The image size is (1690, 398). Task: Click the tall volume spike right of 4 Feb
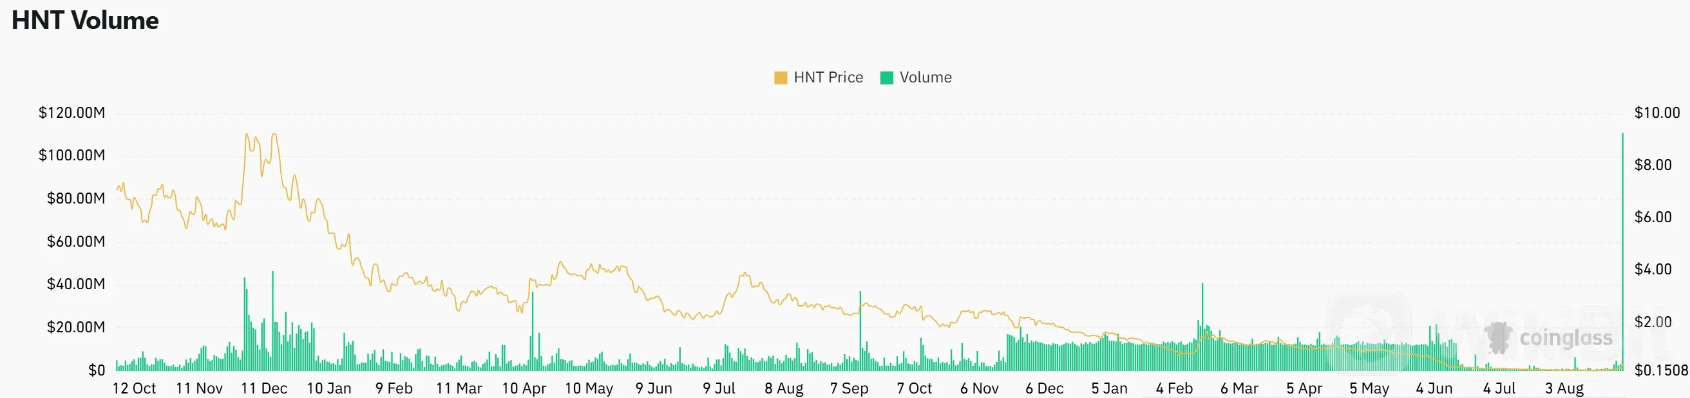[x=1202, y=327]
